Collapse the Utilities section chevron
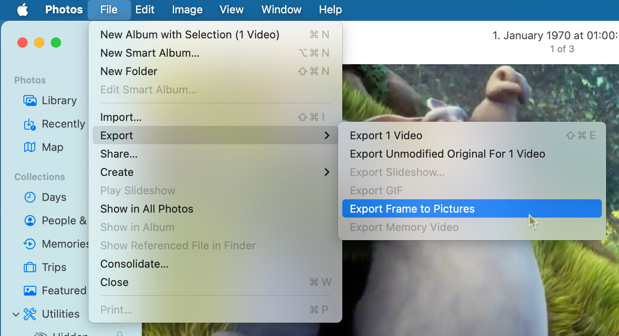 pyautogui.click(x=16, y=314)
